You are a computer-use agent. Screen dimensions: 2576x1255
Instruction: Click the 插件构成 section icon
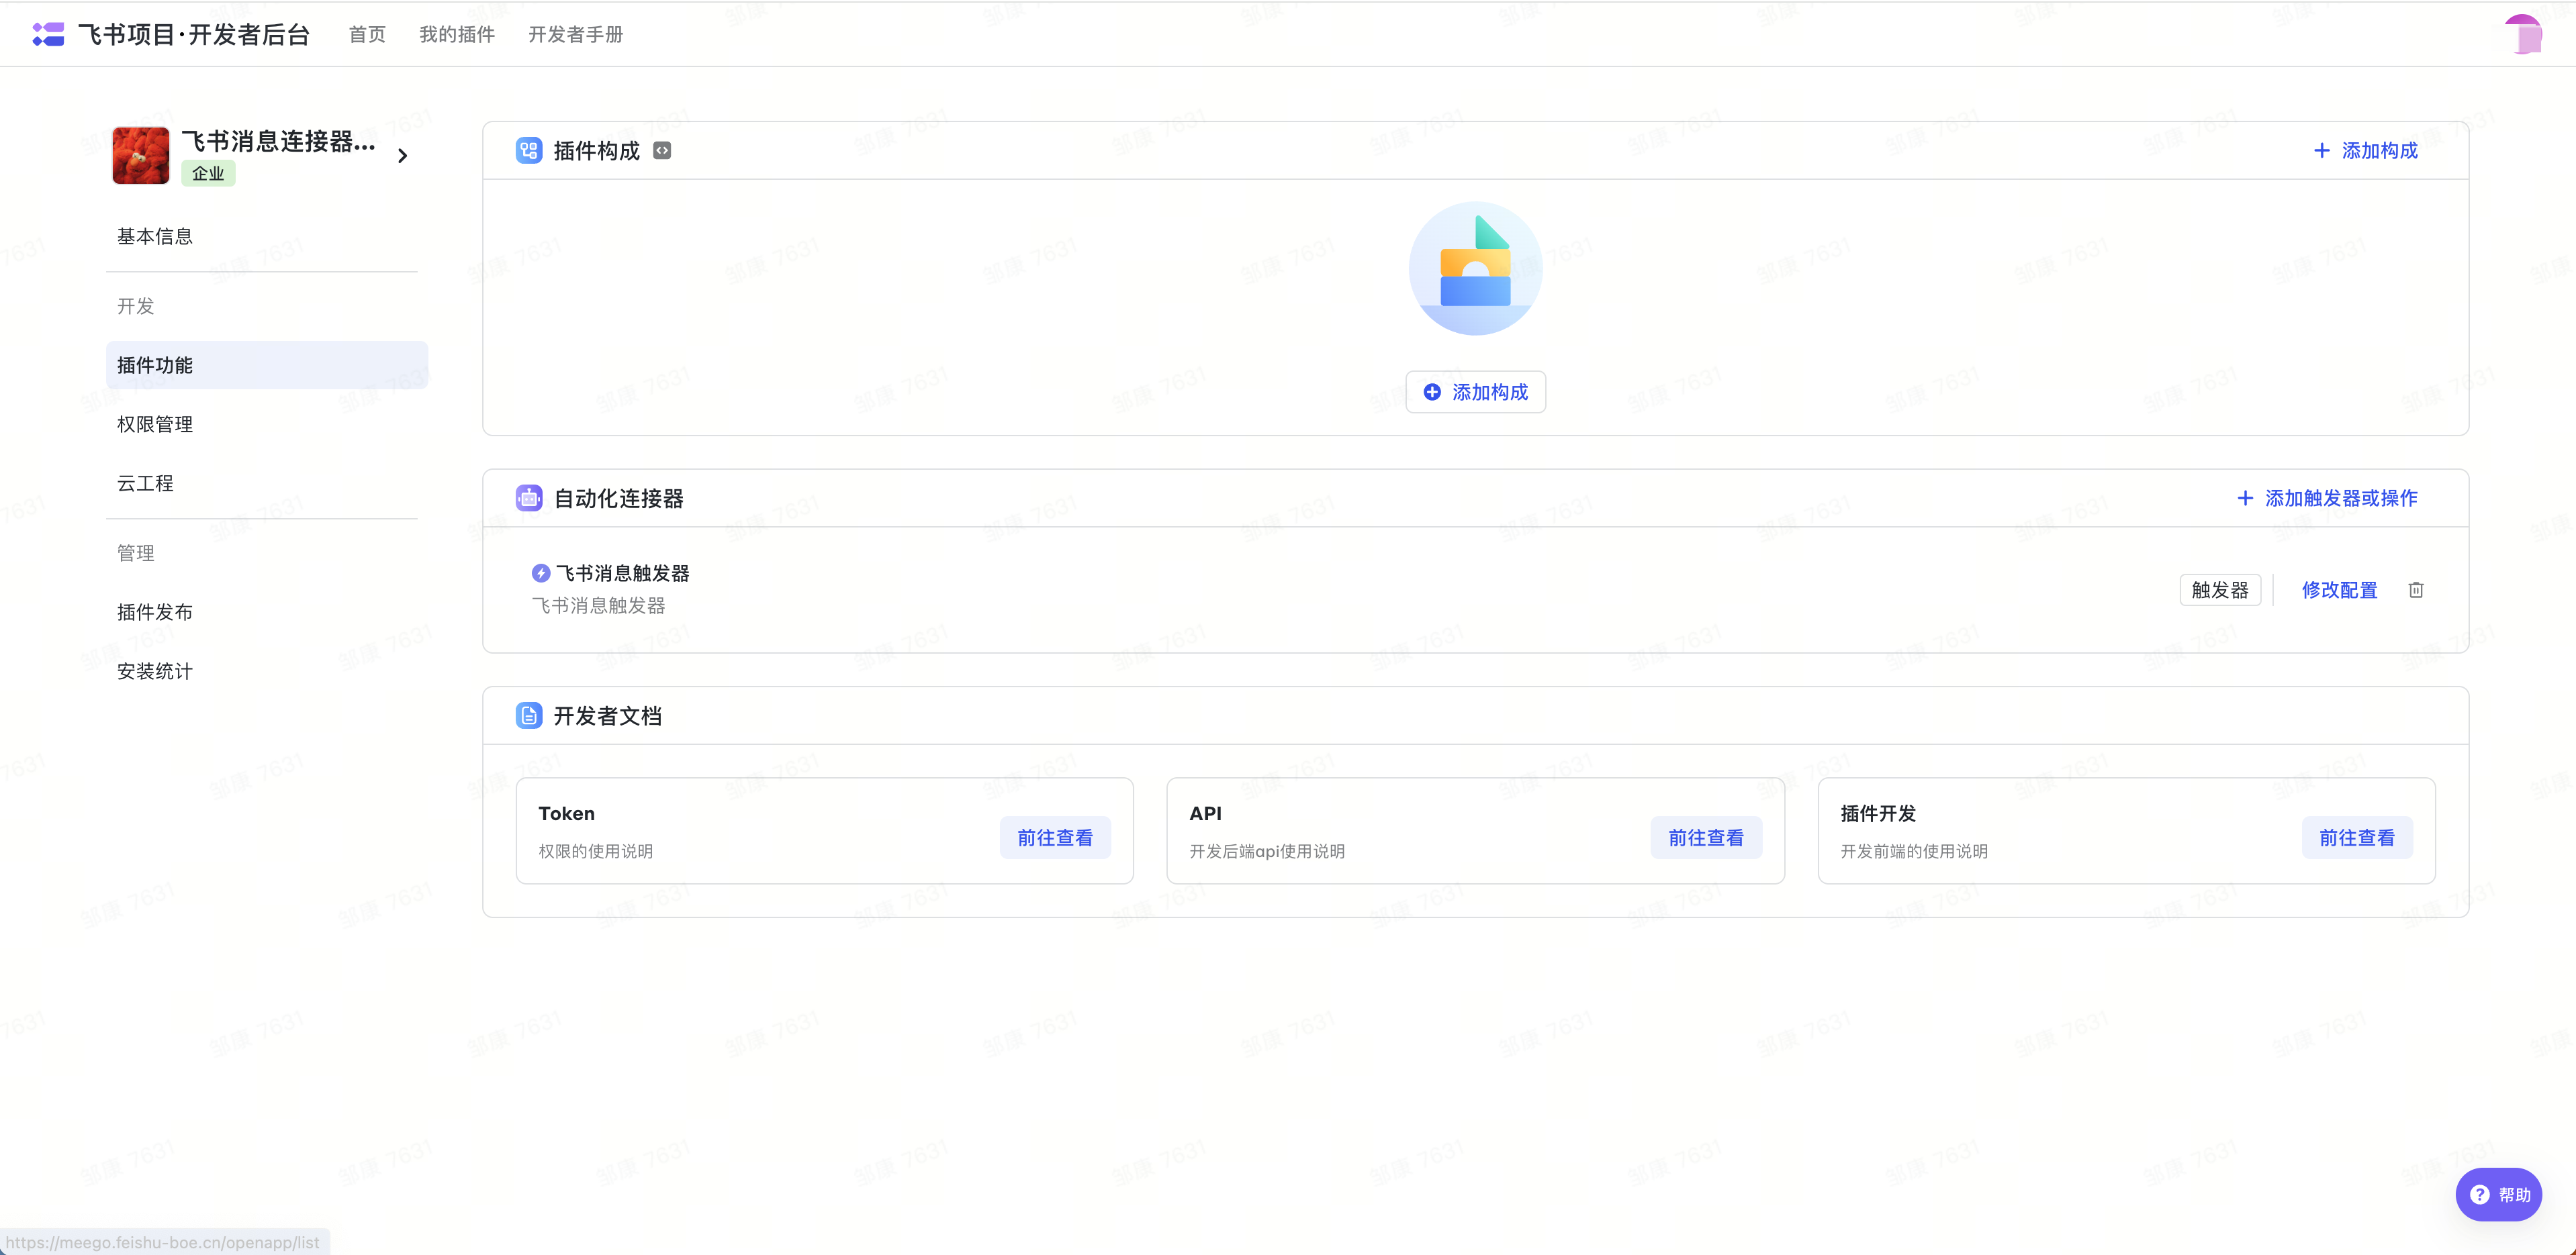529,151
